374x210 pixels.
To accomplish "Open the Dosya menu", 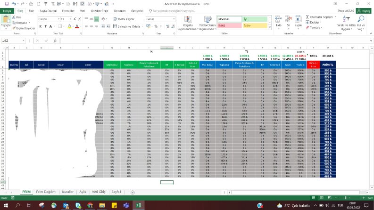I will click(x=7, y=11).
